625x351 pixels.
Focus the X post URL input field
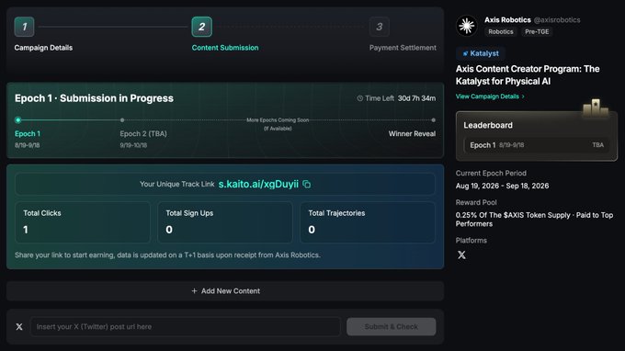coord(186,327)
